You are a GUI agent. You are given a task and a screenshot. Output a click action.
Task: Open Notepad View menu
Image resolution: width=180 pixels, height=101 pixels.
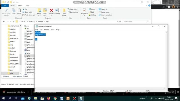pyautogui.click(x=53, y=30)
